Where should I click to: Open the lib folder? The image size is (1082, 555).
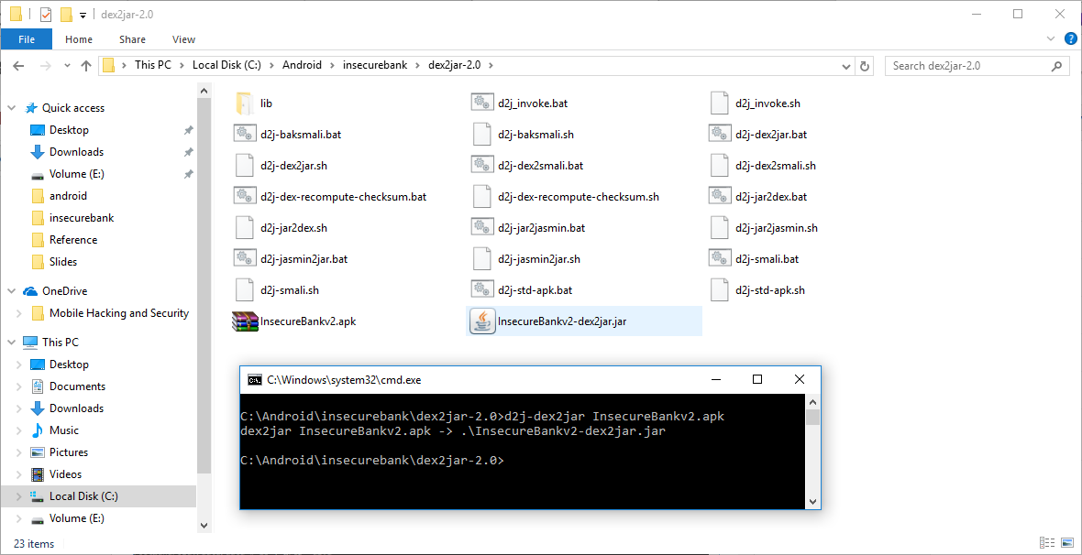(x=266, y=102)
